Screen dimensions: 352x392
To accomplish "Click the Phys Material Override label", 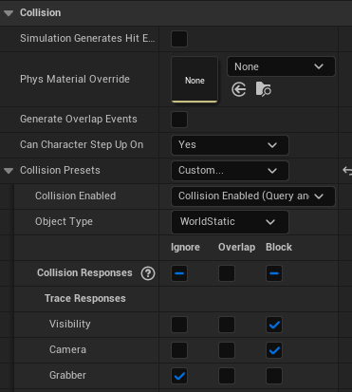I will click(75, 79).
